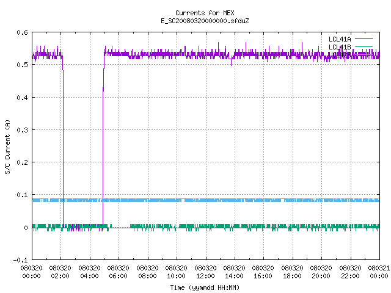Click the x-axis tick 080320 02:00

60,272
